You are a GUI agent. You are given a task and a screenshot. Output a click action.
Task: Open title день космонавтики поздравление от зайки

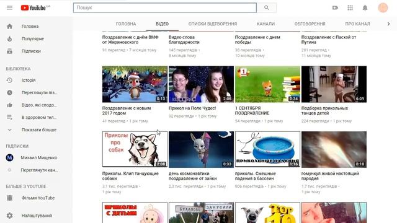[x=192, y=176]
